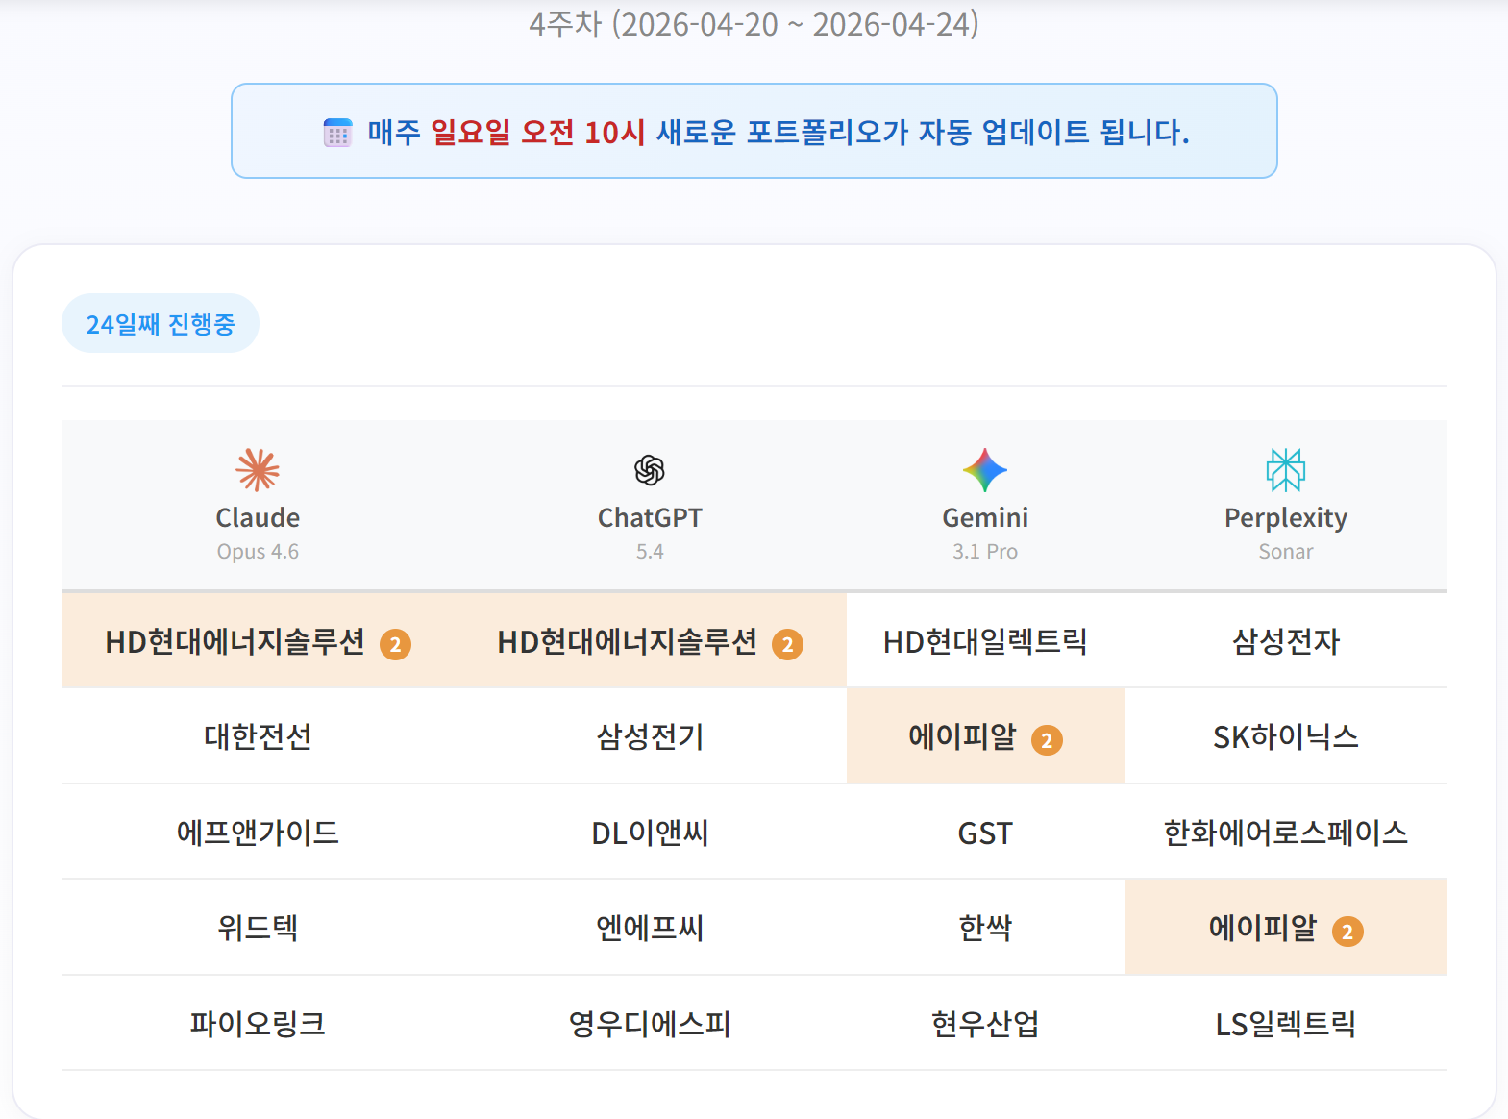Click the Claude Opus 4.6 column header
Image resolution: width=1508 pixels, height=1119 pixels.
[258, 533]
